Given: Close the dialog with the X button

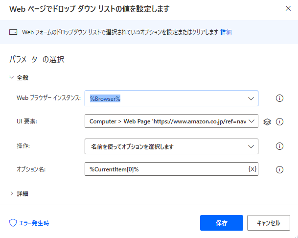Looking at the screenshot, I should click(x=288, y=8).
